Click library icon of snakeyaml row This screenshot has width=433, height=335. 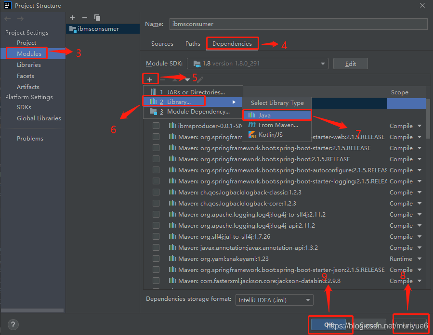pyautogui.click(x=172, y=258)
